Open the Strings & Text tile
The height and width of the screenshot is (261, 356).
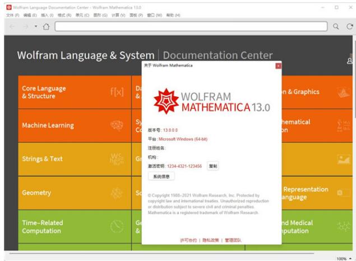coord(75,159)
